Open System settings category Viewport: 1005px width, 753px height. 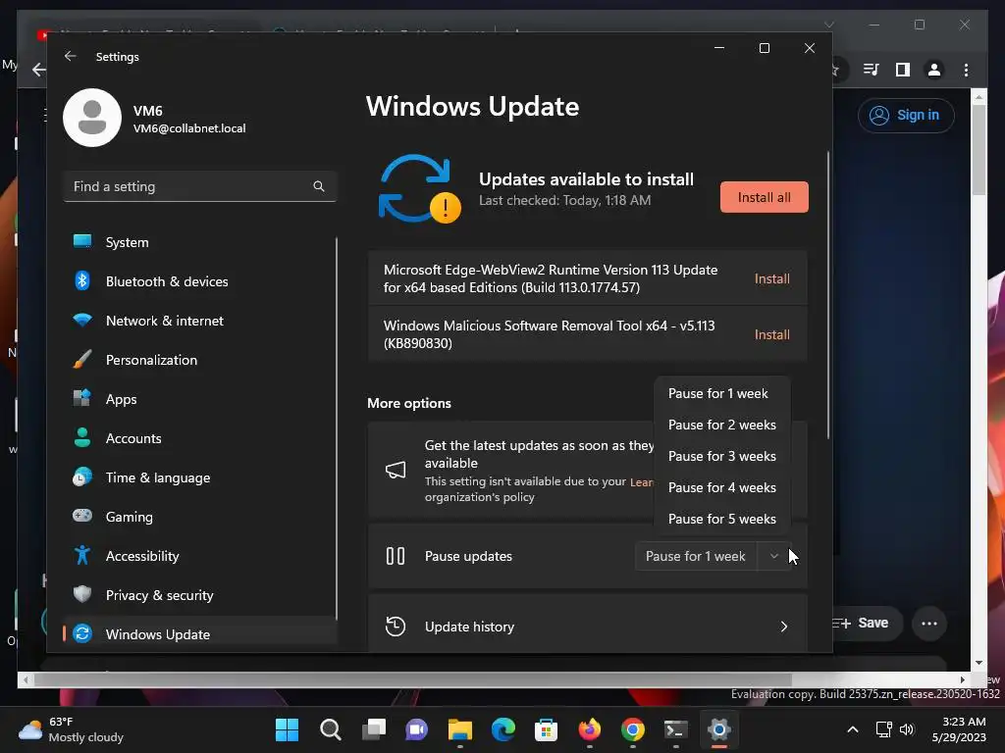199,242
